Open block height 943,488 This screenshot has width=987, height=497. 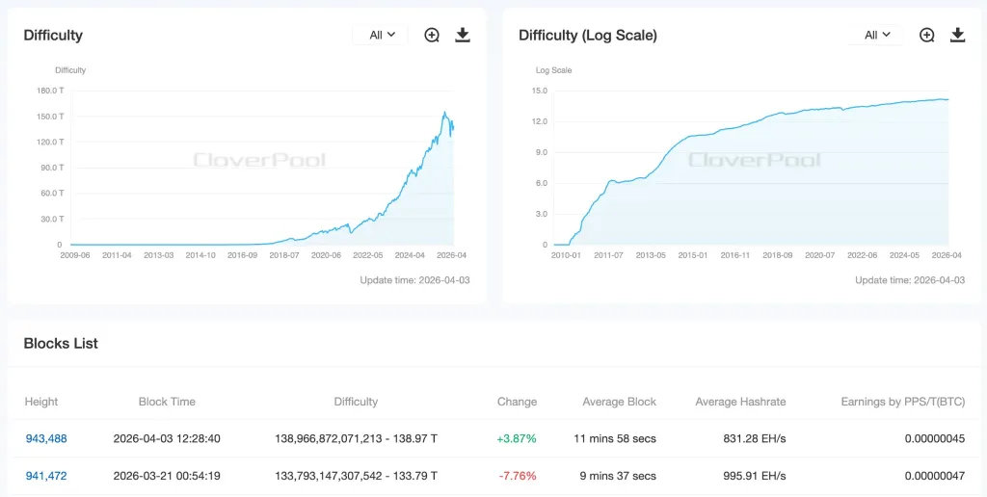(46, 438)
